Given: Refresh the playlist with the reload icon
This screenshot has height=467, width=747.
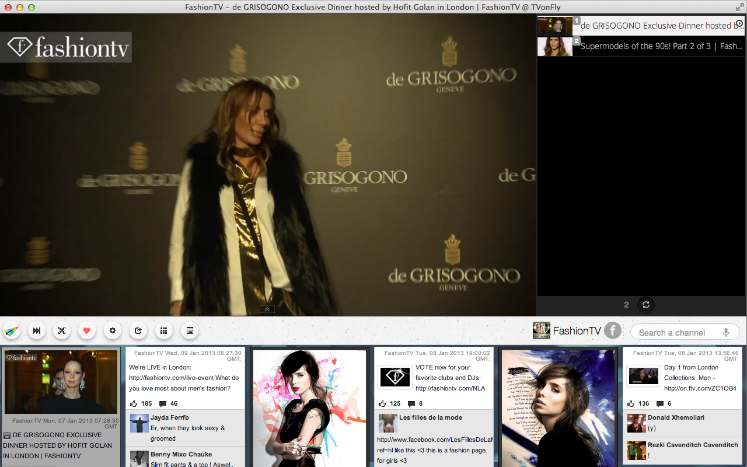Looking at the screenshot, I should point(646,305).
